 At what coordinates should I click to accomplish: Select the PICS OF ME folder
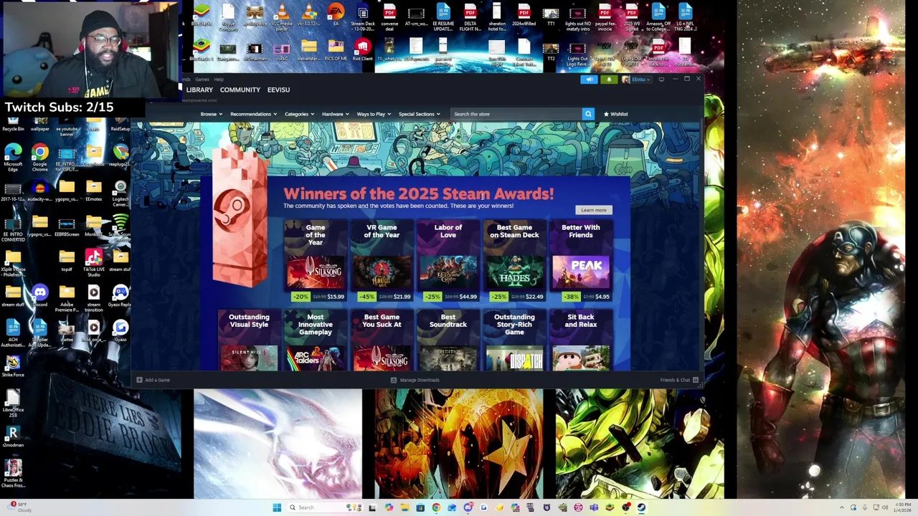point(336,51)
